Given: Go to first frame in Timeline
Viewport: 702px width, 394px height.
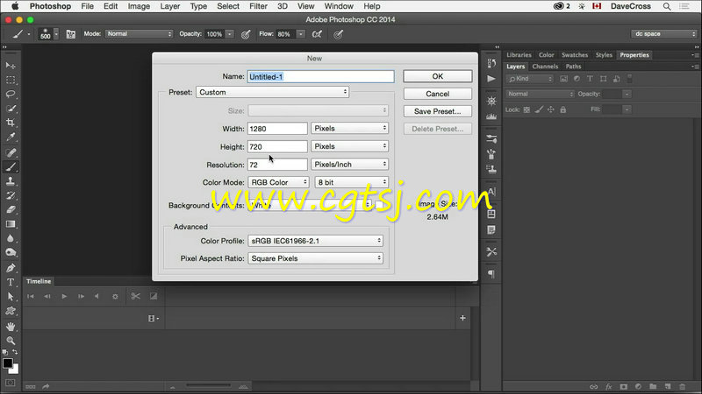Looking at the screenshot, I should [31, 296].
